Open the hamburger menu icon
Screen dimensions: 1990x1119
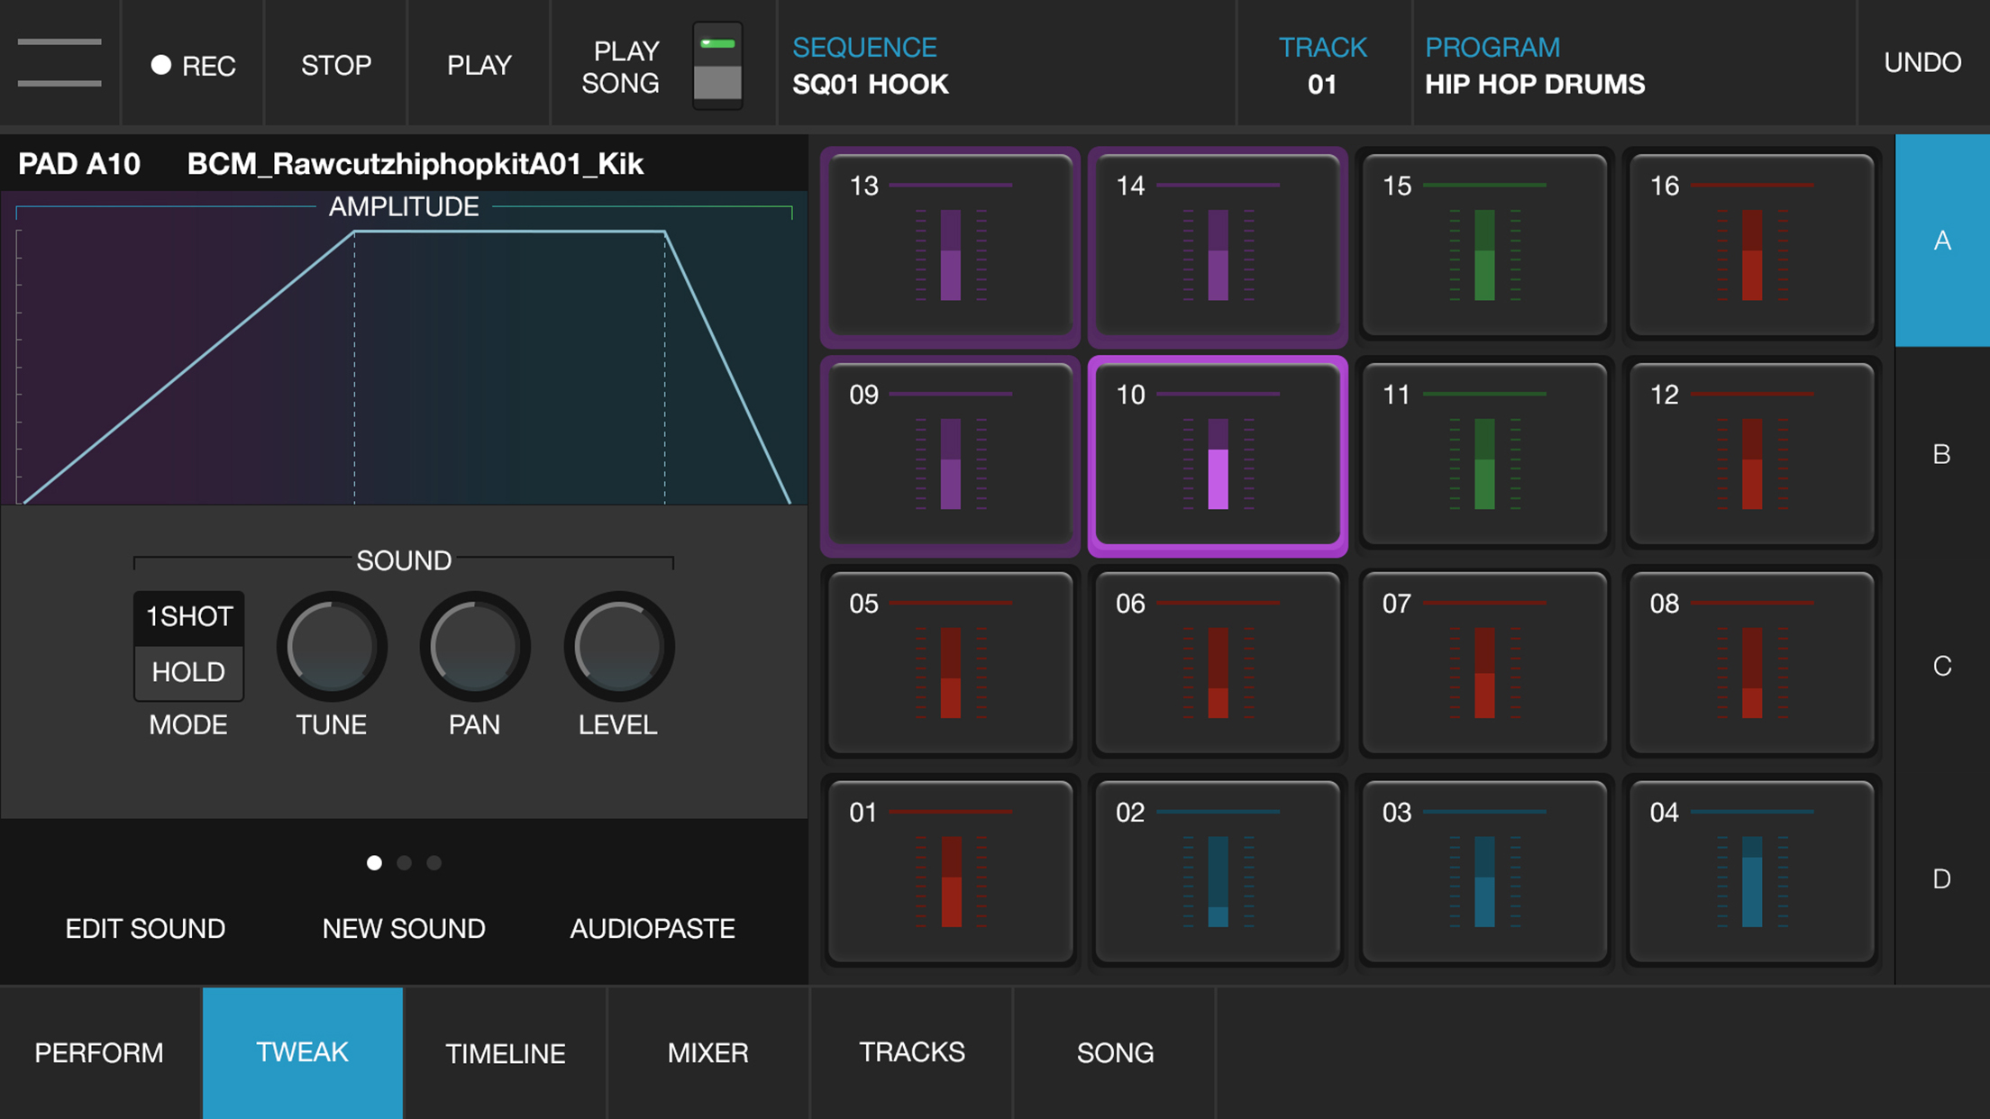[59, 63]
